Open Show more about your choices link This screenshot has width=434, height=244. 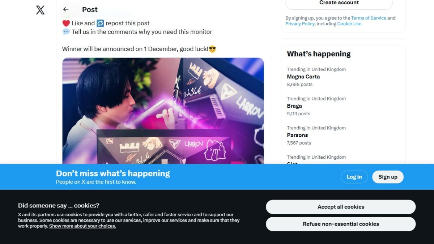click(82, 226)
